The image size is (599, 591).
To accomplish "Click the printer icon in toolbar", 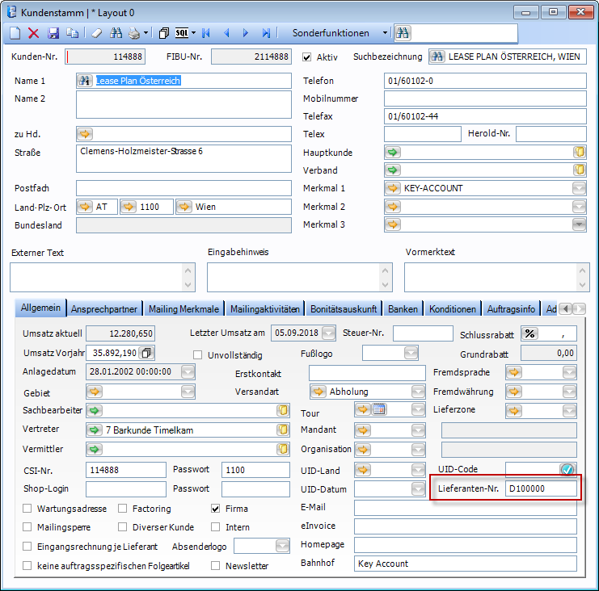I will (x=134, y=33).
